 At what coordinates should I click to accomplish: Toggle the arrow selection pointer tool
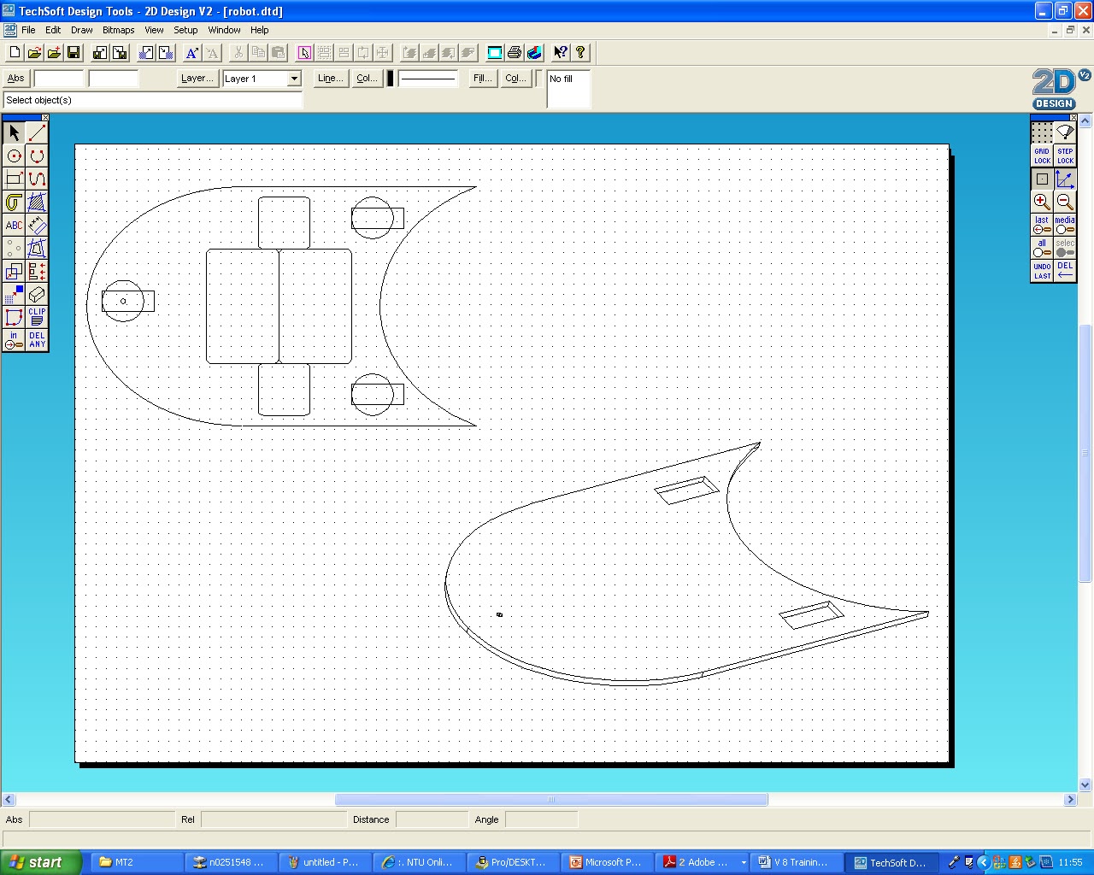(x=14, y=132)
